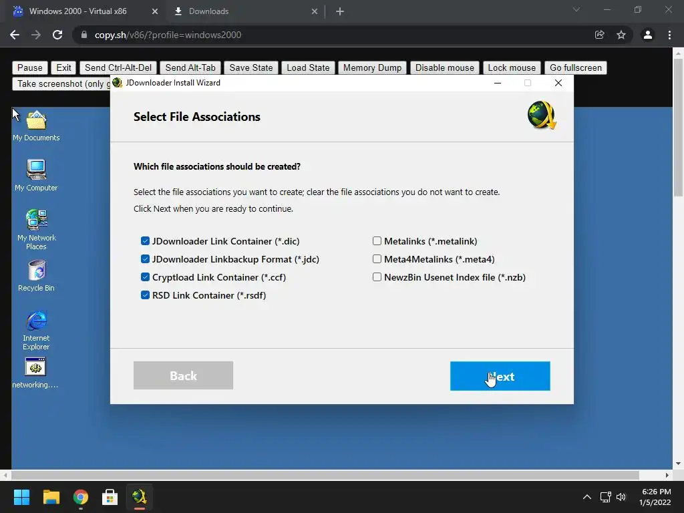Show hidden tray icons chevron

(x=587, y=497)
